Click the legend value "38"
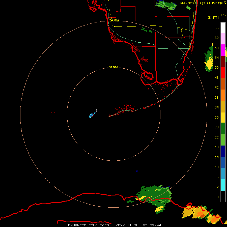The height and width of the screenshot is (227, 227). (217, 97)
